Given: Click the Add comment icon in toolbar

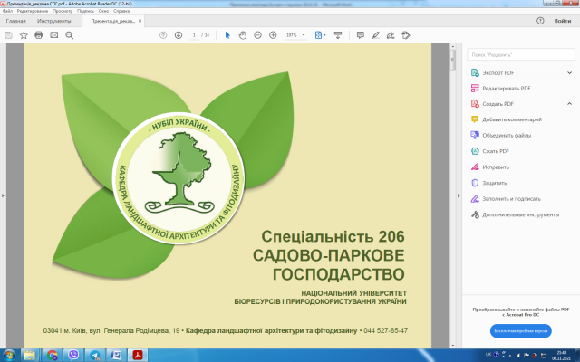Looking at the screenshot, I should [x=360, y=35].
